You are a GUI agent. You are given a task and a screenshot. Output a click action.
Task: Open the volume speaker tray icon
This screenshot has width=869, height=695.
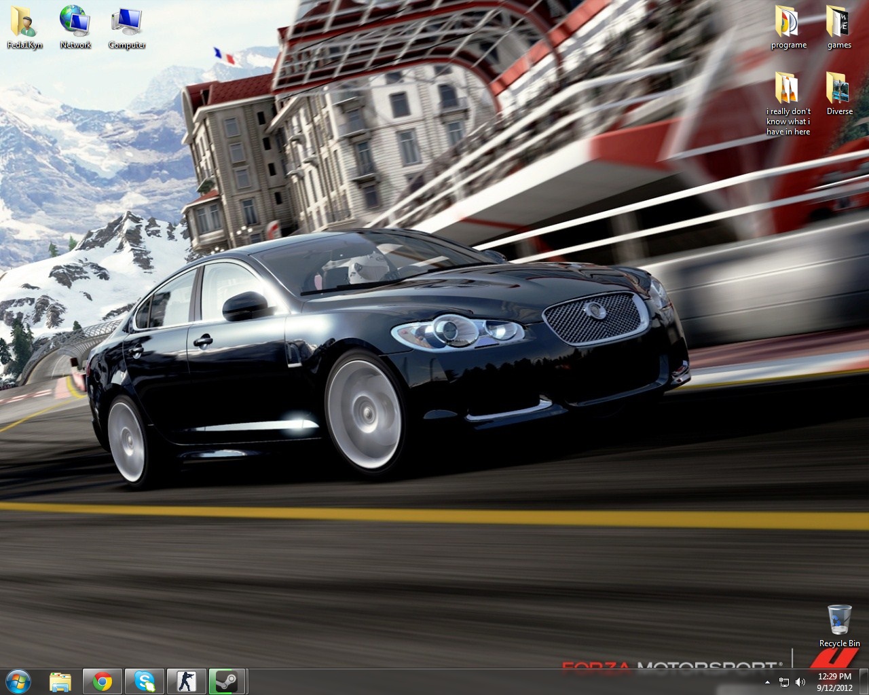(800, 682)
